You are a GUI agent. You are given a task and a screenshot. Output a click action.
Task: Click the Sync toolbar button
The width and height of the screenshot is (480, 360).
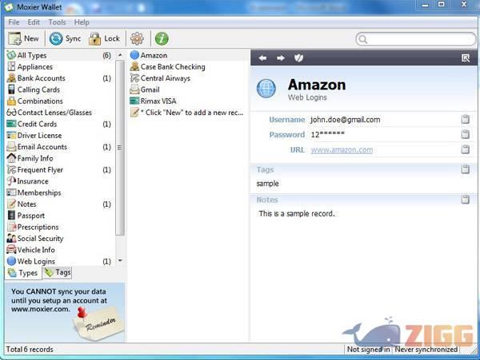65,38
